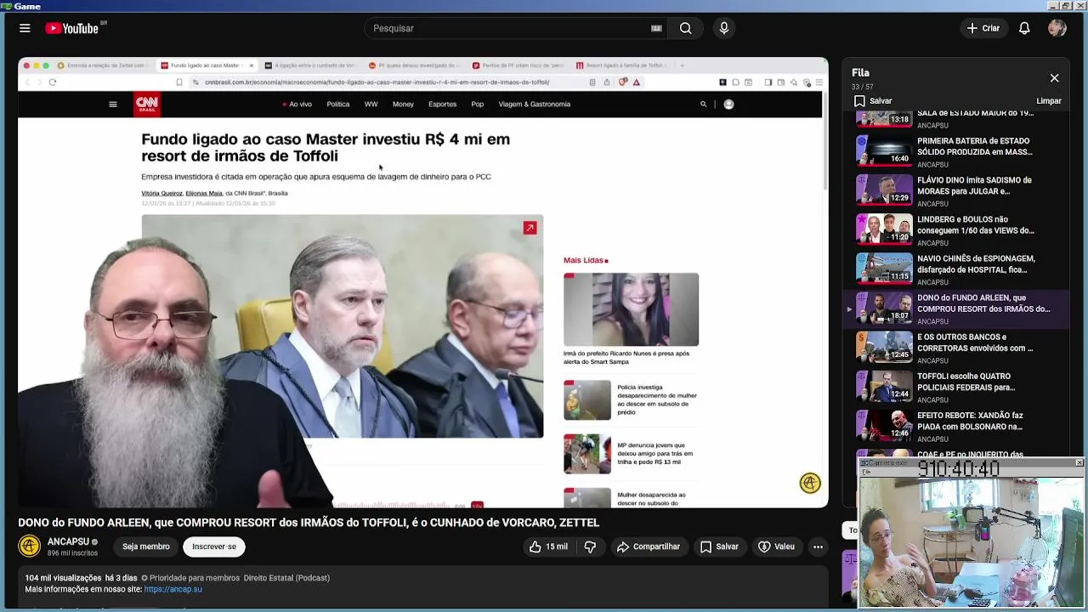Select the Fundo ligado ao caso Master tab

[207, 65]
